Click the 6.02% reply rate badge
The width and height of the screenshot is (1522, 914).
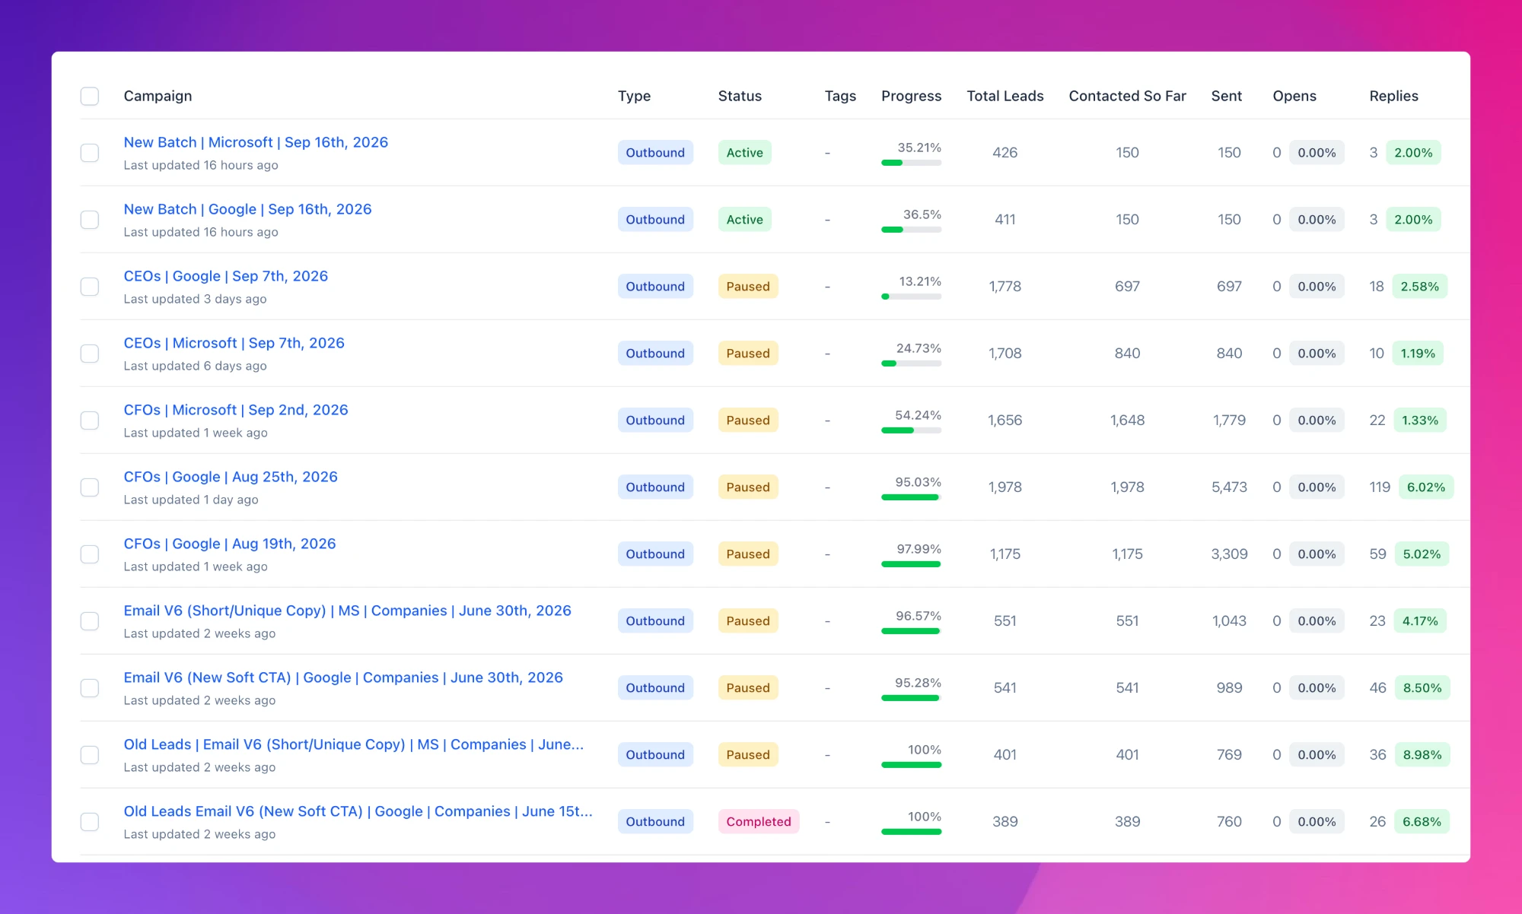(x=1425, y=487)
